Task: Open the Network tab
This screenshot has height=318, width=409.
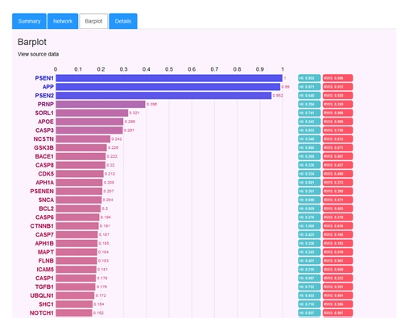Action: [63, 21]
